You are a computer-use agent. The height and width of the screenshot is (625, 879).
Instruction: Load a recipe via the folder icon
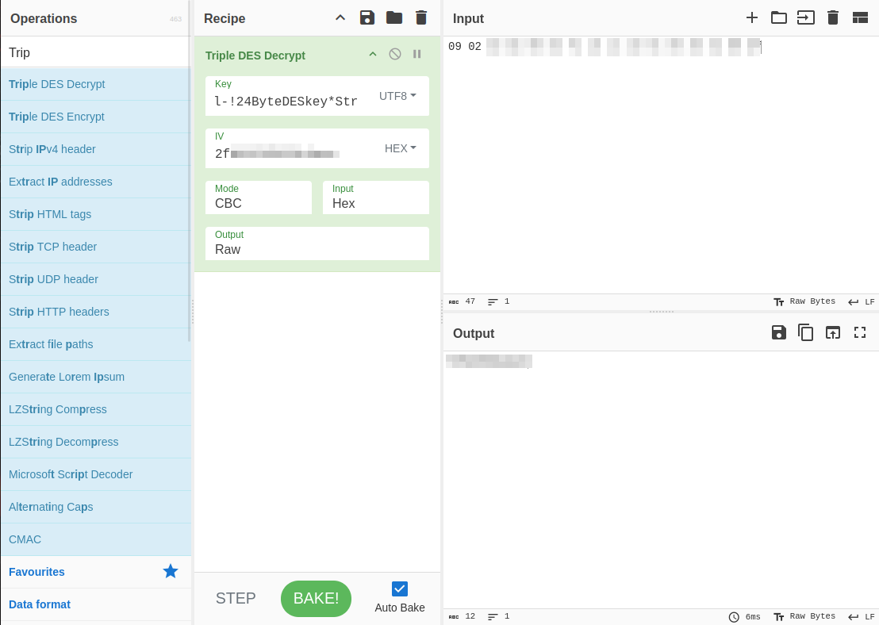(394, 17)
